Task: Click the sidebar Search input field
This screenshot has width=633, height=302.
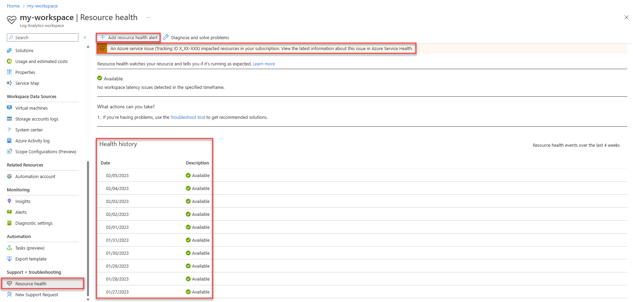Action: [x=43, y=37]
